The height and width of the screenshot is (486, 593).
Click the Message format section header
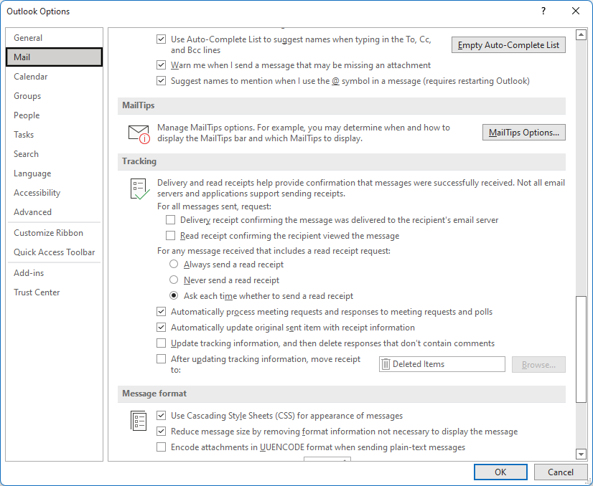tap(342, 394)
